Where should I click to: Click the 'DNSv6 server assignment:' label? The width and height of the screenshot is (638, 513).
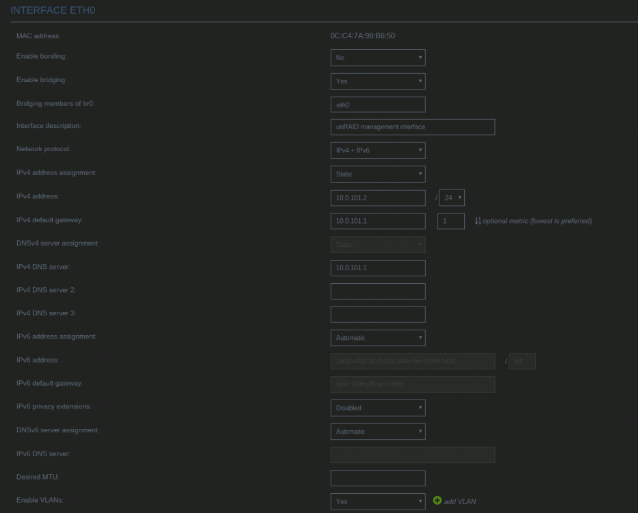tap(58, 430)
